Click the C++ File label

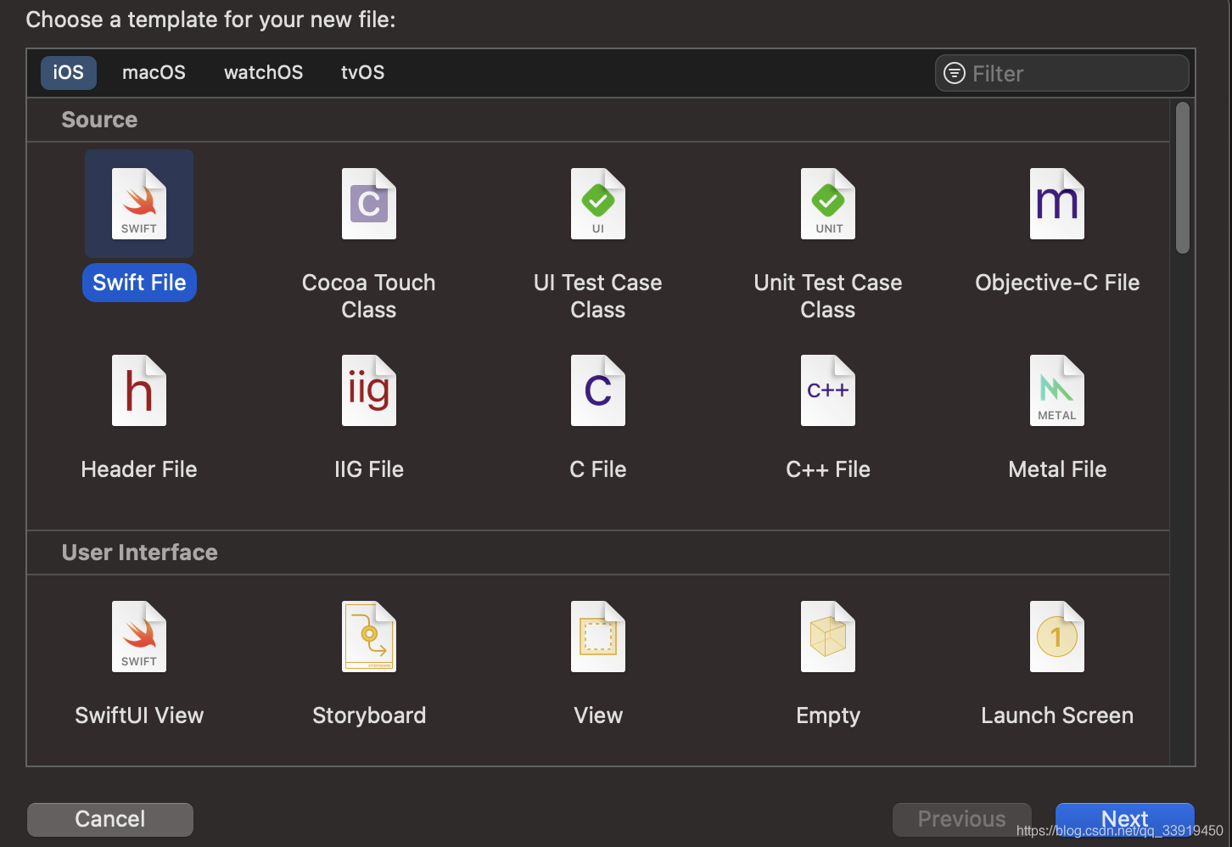coord(828,469)
